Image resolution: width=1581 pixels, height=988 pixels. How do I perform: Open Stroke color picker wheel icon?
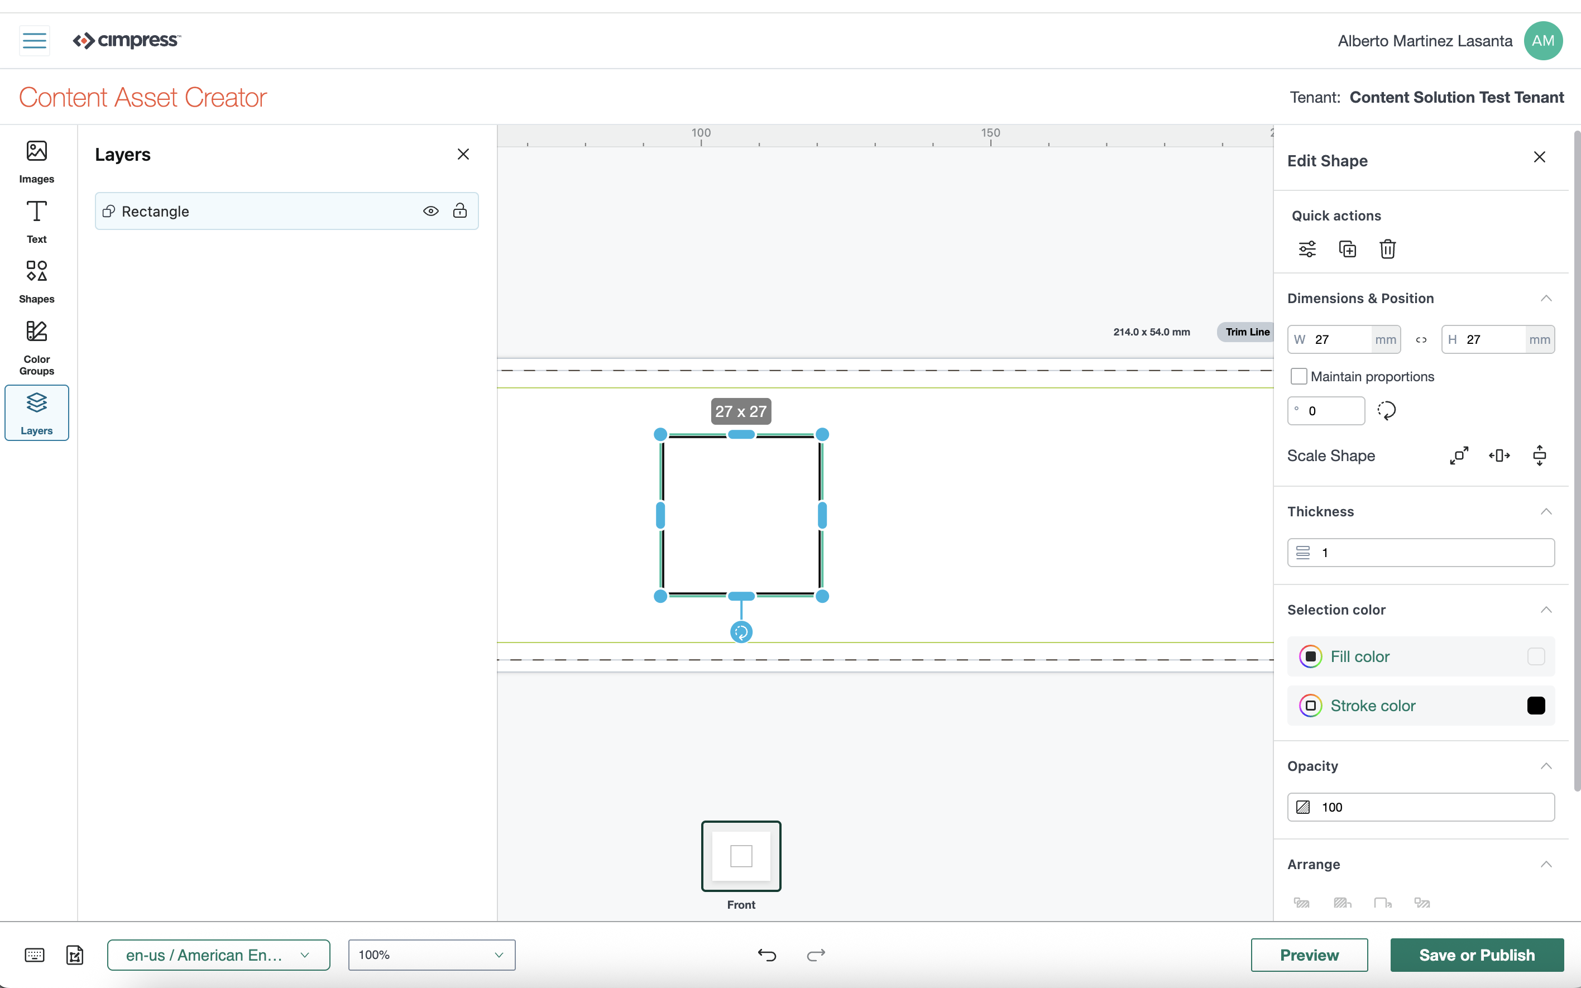click(x=1310, y=706)
